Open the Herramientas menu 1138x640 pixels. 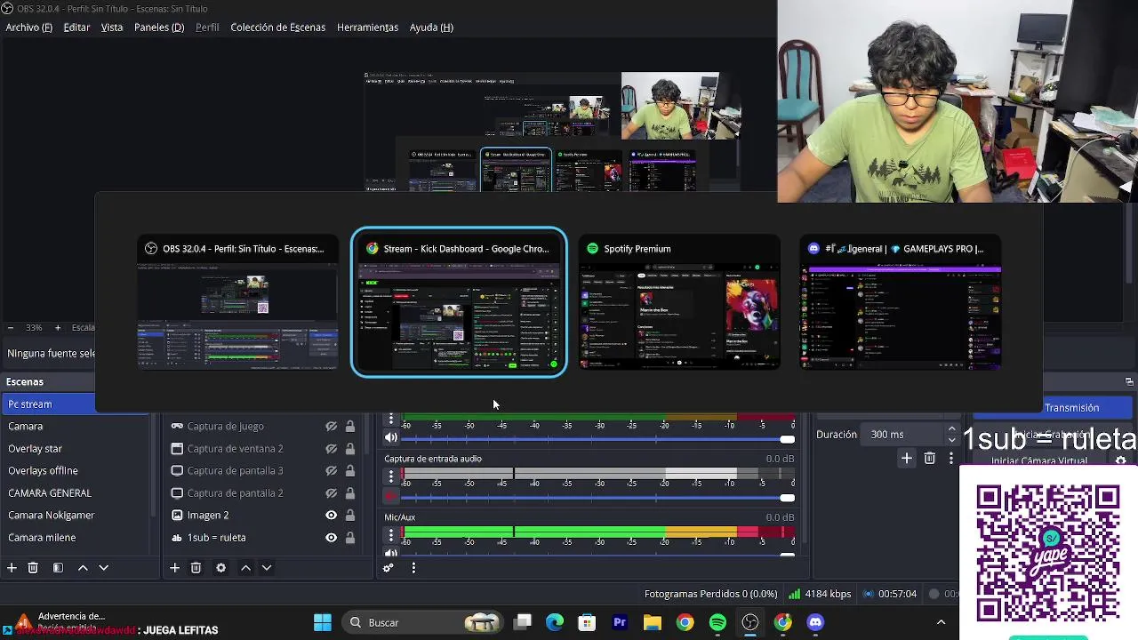pos(367,28)
